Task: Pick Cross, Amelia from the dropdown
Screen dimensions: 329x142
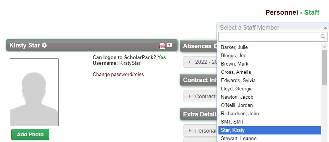Action: (270, 72)
